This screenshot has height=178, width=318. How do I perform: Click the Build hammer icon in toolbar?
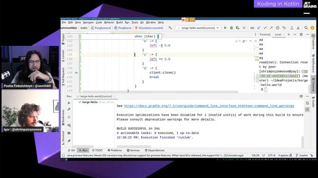pyautogui.click(x=170, y=28)
